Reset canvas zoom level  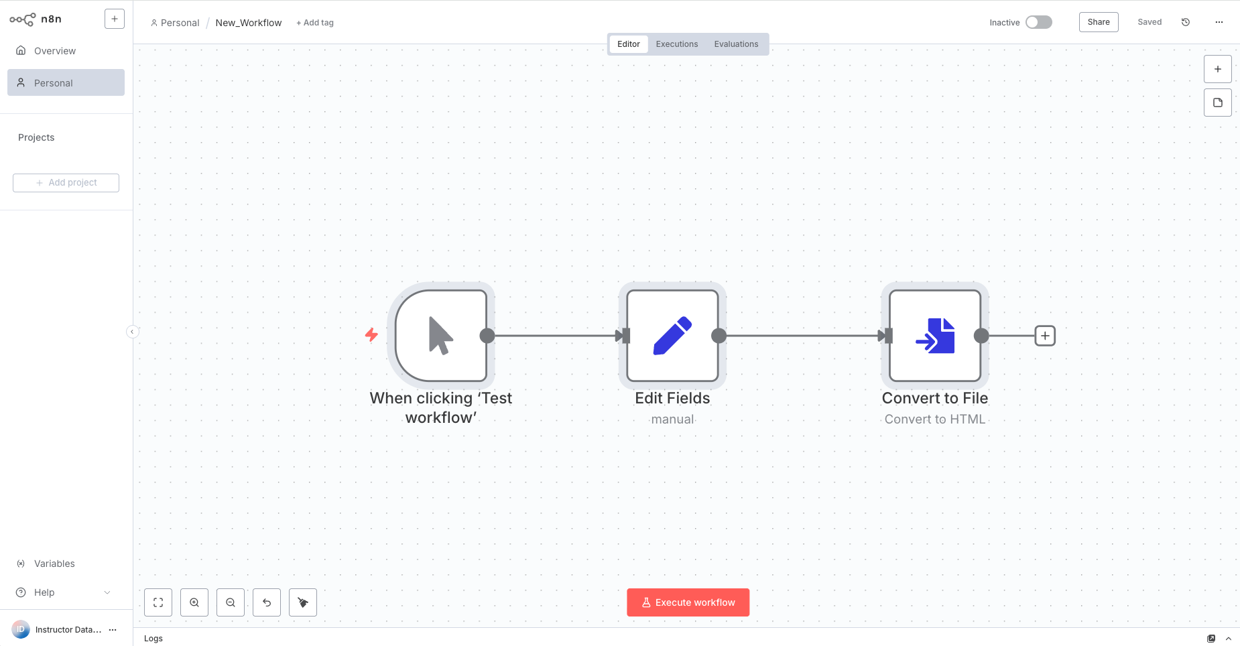click(x=267, y=602)
